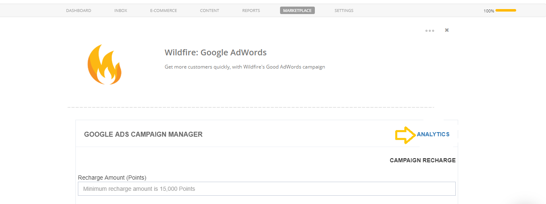Open the Dashboard tab
The height and width of the screenshot is (204, 546).
(78, 11)
